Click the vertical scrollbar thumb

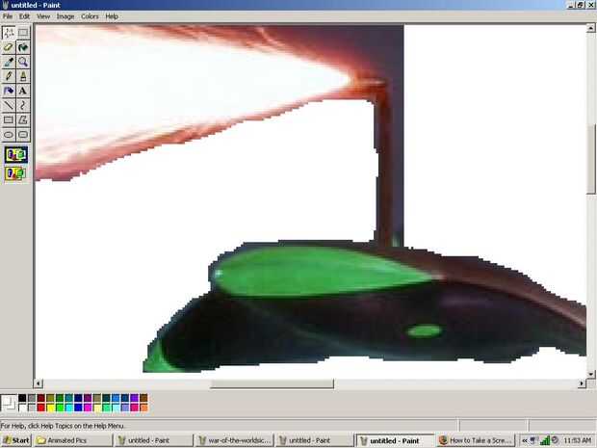590,159
